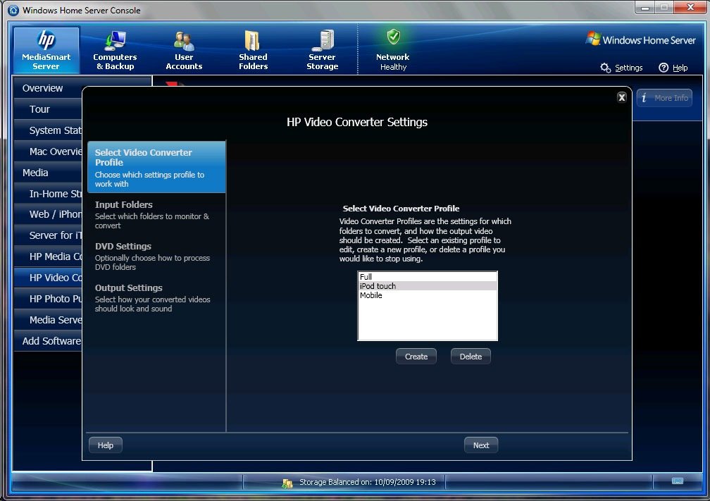The width and height of the screenshot is (710, 501).
Task: Open In-Home Streaming sidebar item
Action: (x=48, y=194)
